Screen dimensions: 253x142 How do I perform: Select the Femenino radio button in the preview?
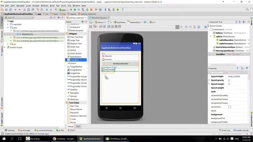click(x=104, y=60)
